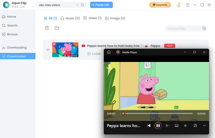215x138 pixels.
Task: Switch to the Video (1) tab
Action: click(x=92, y=18)
